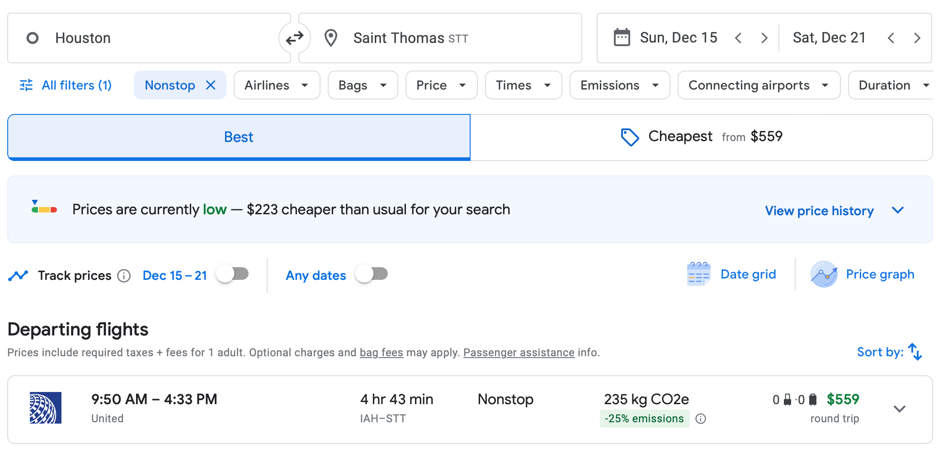Open All filters panel
Image resolution: width=943 pixels, height=453 pixels.
(66, 85)
